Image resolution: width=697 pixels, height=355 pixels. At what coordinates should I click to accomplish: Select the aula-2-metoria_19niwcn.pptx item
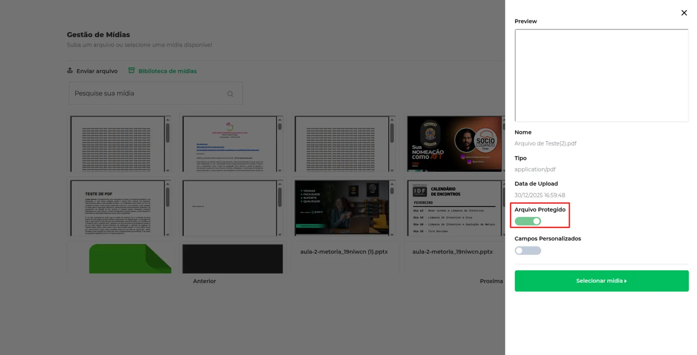[x=453, y=252]
